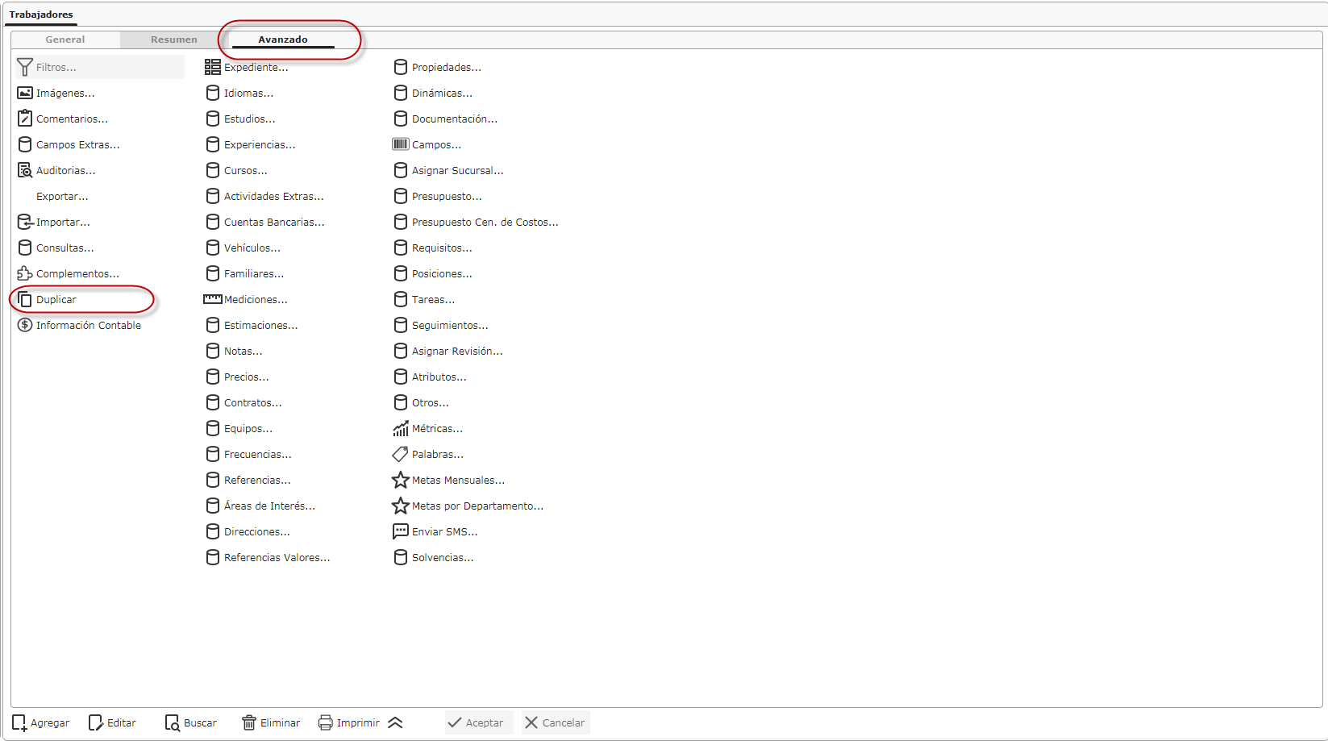Screen dimensions: 1328x741
Task: Click the Agregar new document icon
Action: 19,722
